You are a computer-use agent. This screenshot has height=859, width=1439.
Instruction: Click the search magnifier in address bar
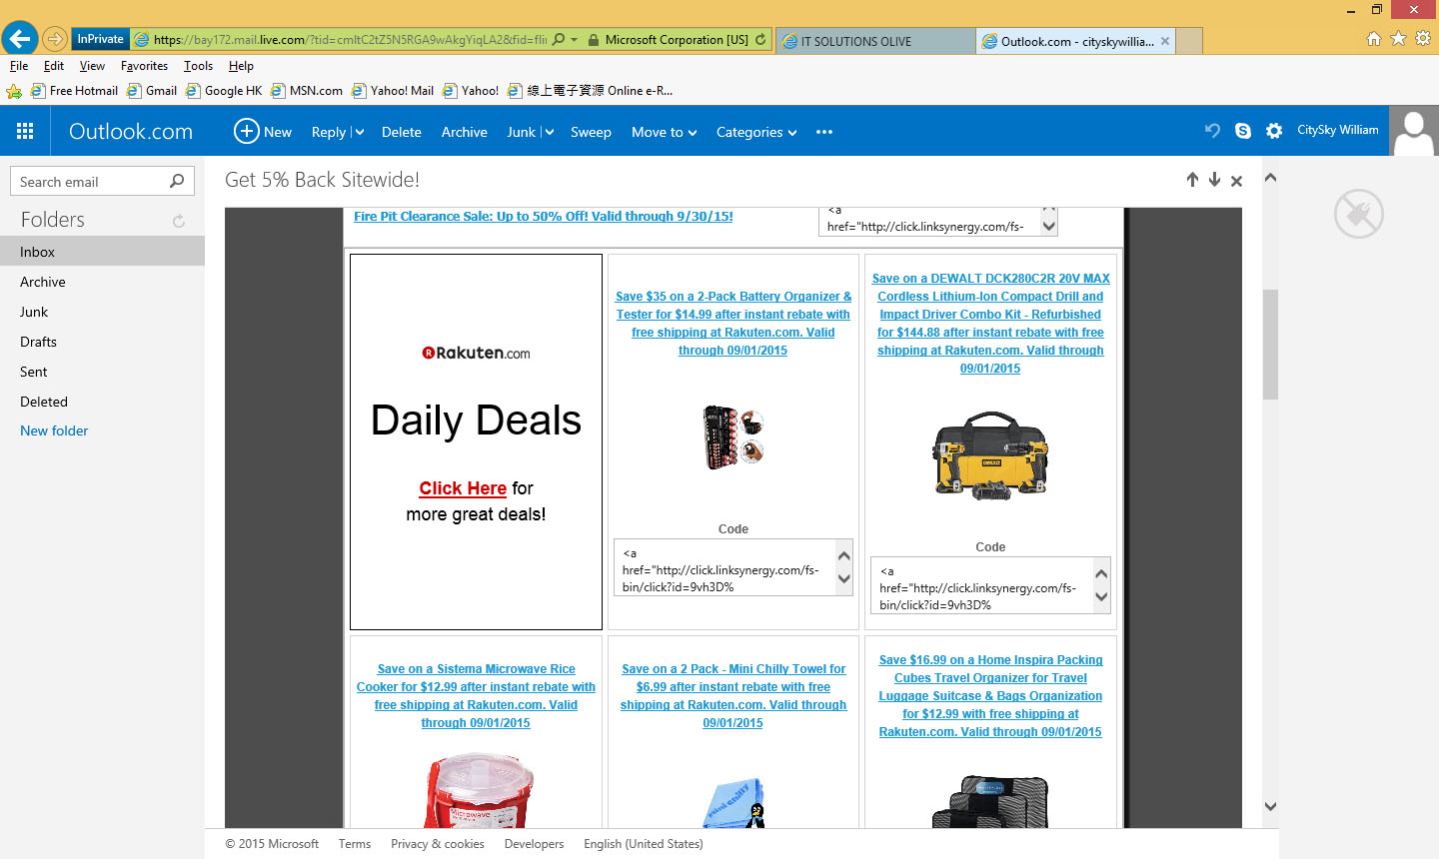pyautogui.click(x=559, y=40)
